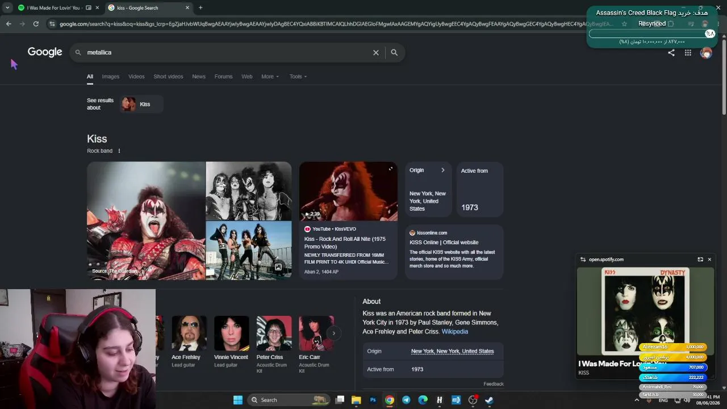Select the Short videos search tab
Screen dimensions: 727x409
168,77
